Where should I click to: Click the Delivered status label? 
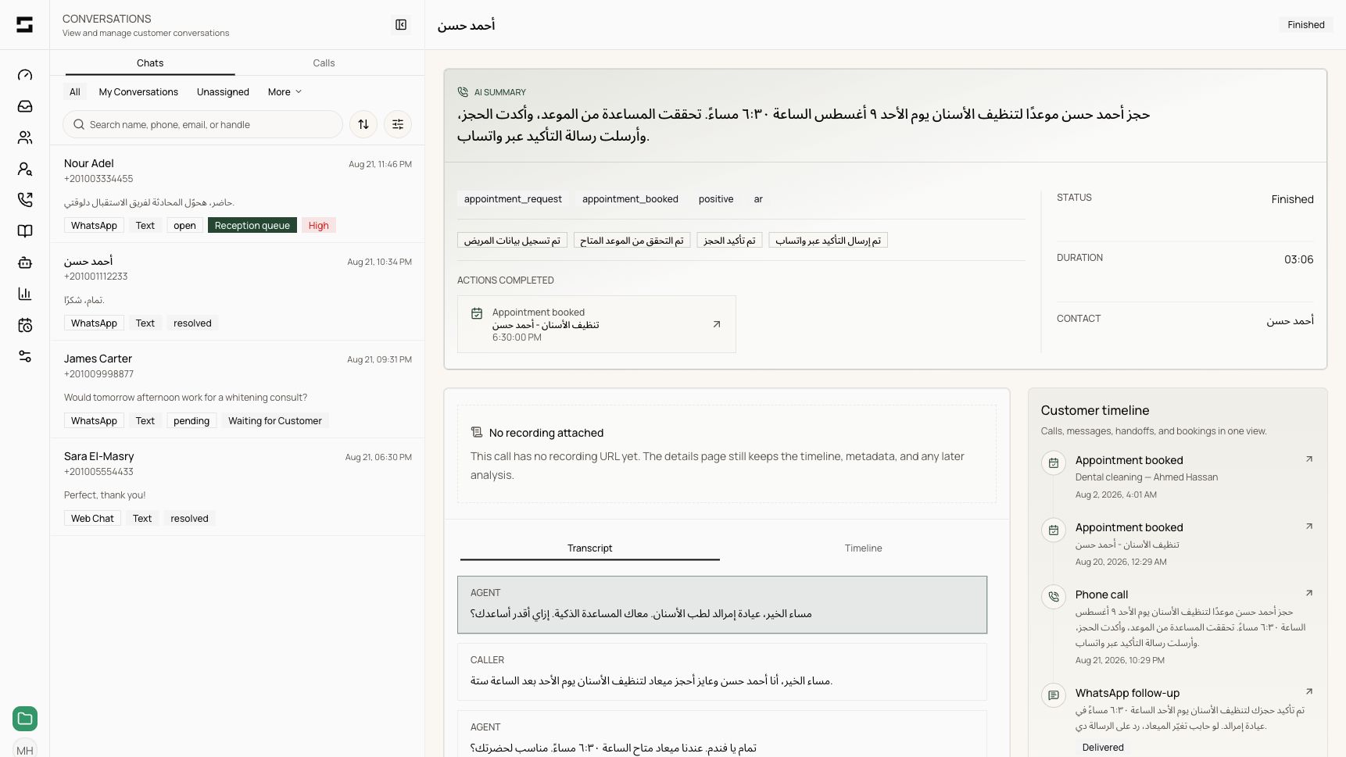click(x=1103, y=748)
